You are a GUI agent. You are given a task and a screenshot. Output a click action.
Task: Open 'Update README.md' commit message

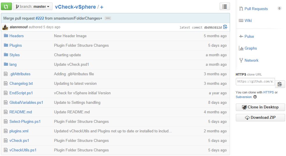[x=72, y=112]
